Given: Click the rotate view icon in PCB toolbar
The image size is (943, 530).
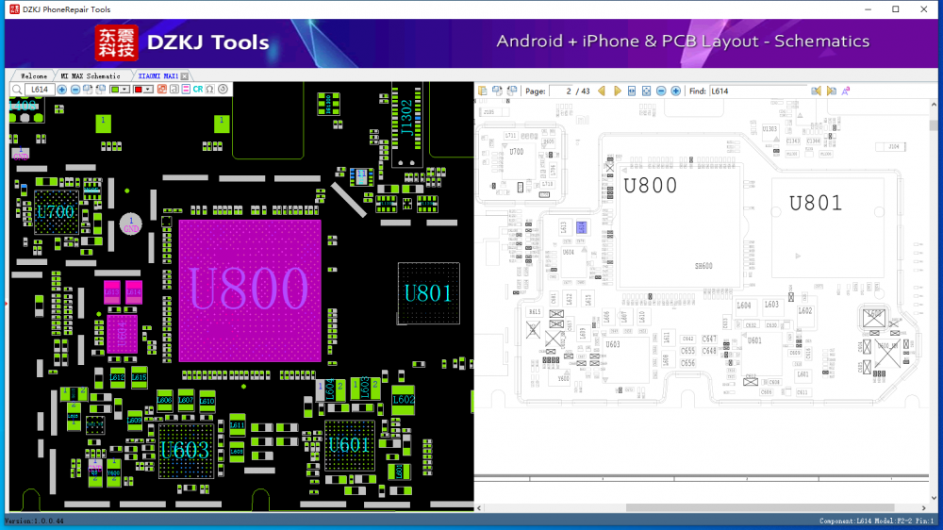Looking at the screenshot, I should (223, 90).
